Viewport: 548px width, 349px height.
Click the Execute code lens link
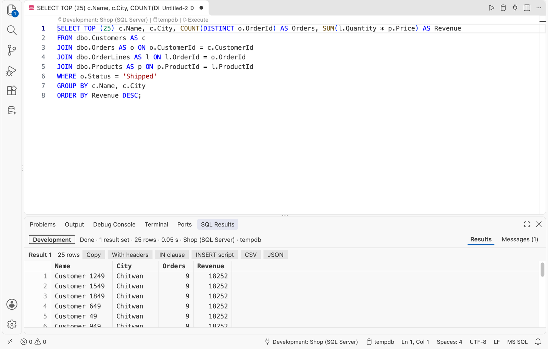196,20
